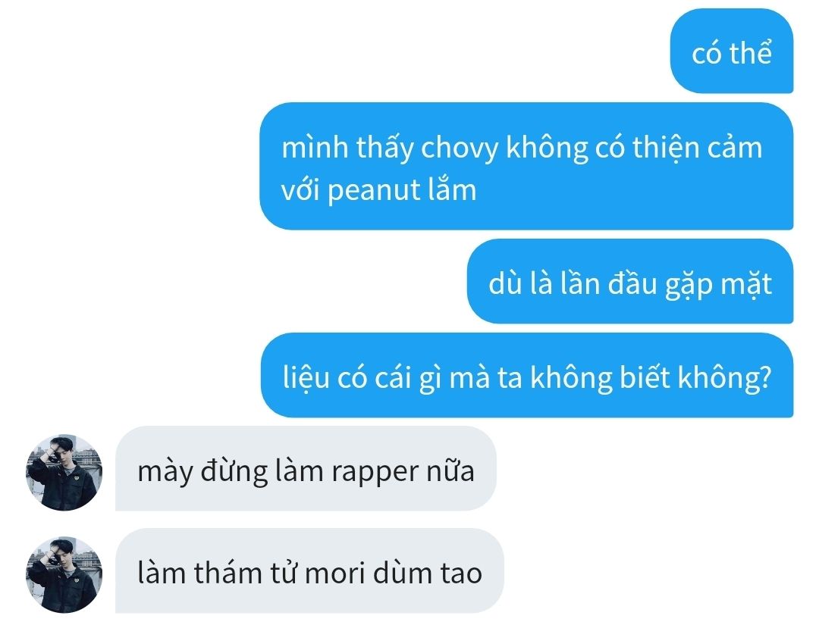This screenshot has width=819, height=625.
Task: Open sender avatar beside 'làm thám tử mori' message
Action: tap(64, 574)
